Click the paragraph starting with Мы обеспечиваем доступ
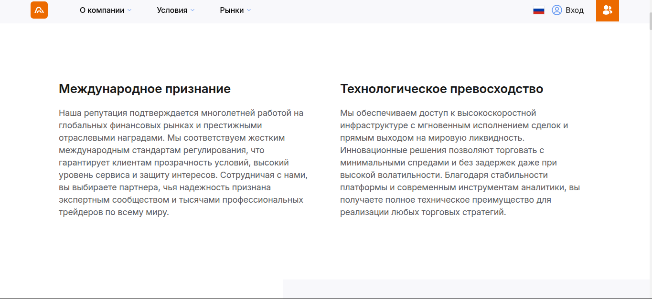This screenshot has height=299, width=652. point(460,163)
